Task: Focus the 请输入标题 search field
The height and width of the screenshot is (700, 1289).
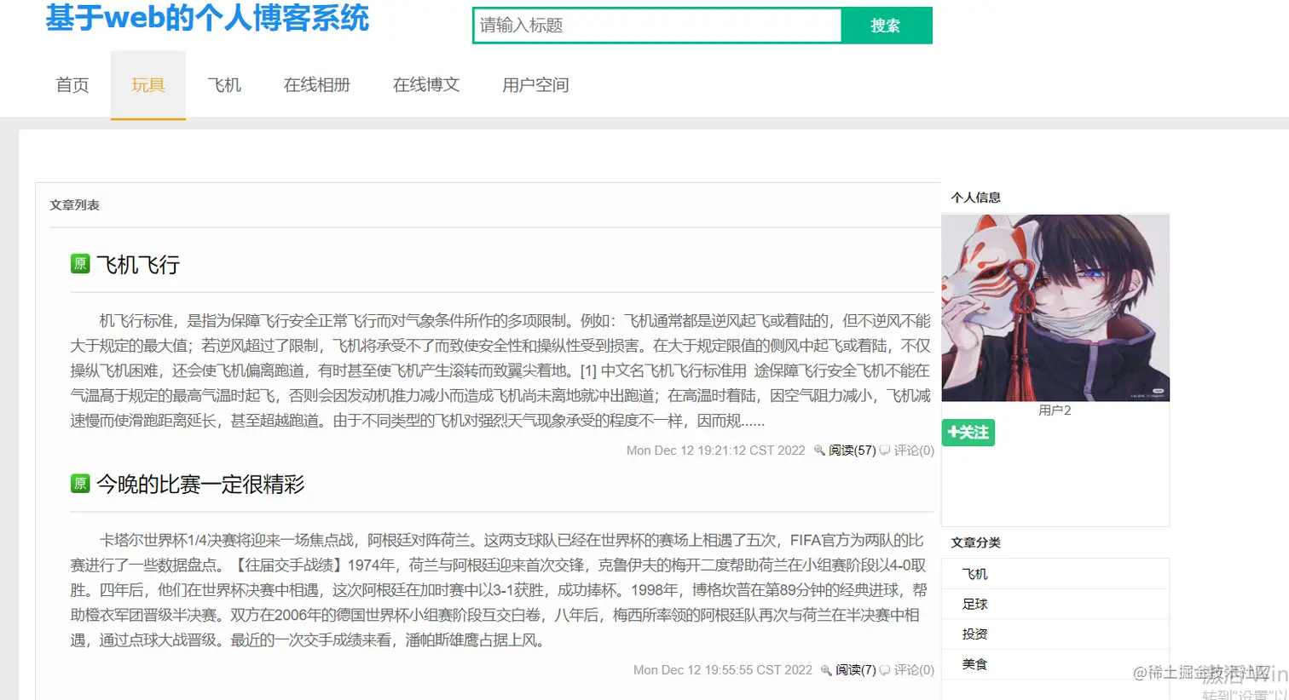Action: (x=657, y=26)
